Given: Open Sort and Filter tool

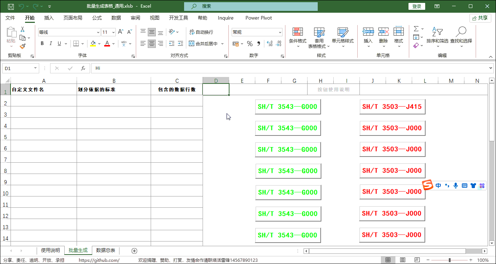Looking at the screenshot, I should [437, 32].
